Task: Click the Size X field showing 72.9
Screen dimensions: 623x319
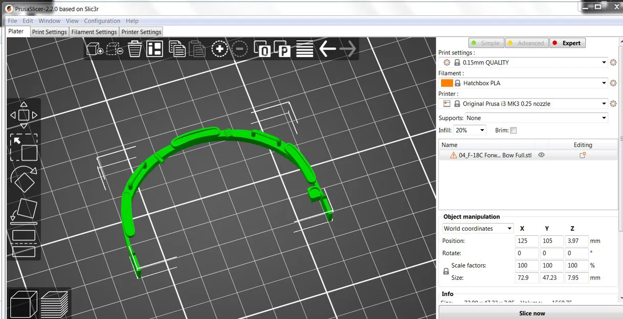Action: (x=527, y=278)
